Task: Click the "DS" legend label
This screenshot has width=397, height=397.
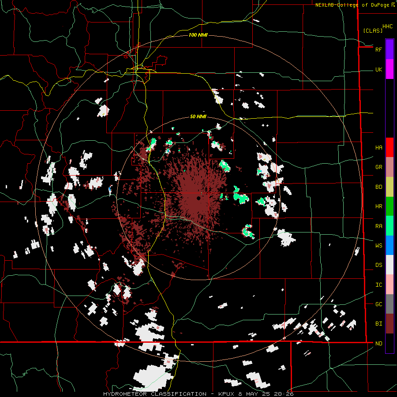Action: click(x=378, y=265)
